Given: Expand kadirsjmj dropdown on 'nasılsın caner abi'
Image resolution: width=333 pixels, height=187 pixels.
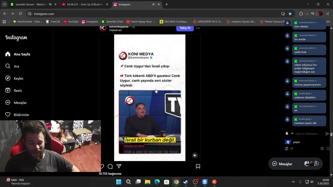Looking at the screenshot, I should pos(311,119).
